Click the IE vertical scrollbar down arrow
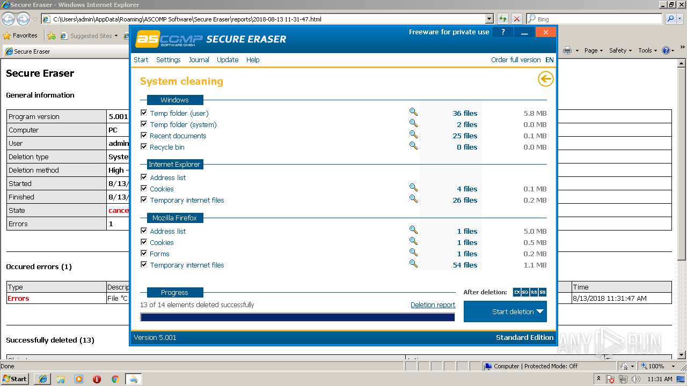This screenshot has width=687, height=386. pyautogui.click(x=682, y=355)
